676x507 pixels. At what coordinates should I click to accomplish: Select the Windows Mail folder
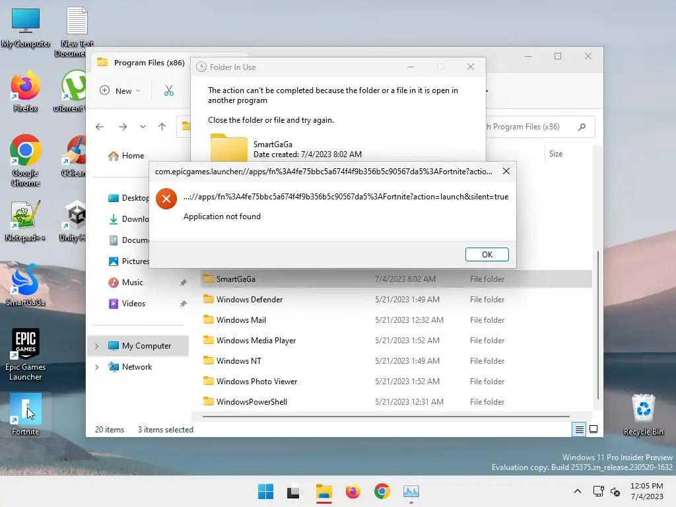[x=396, y=320]
